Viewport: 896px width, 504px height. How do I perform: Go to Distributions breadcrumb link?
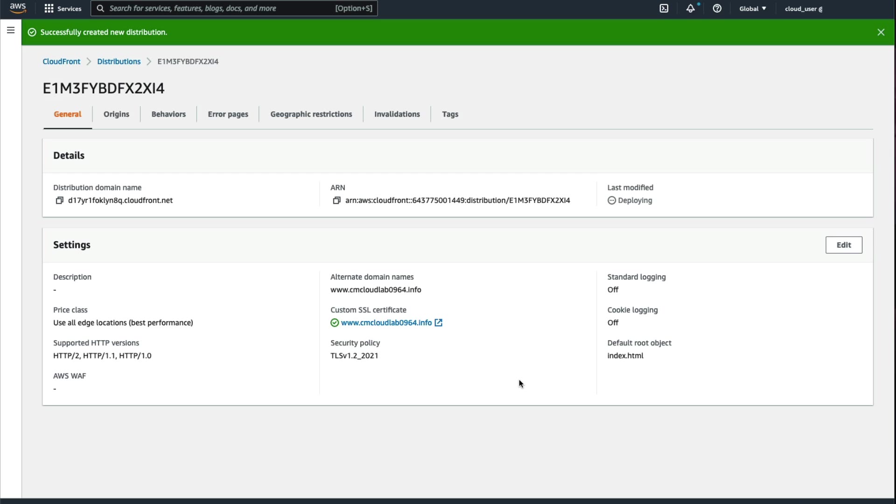tap(119, 62)
